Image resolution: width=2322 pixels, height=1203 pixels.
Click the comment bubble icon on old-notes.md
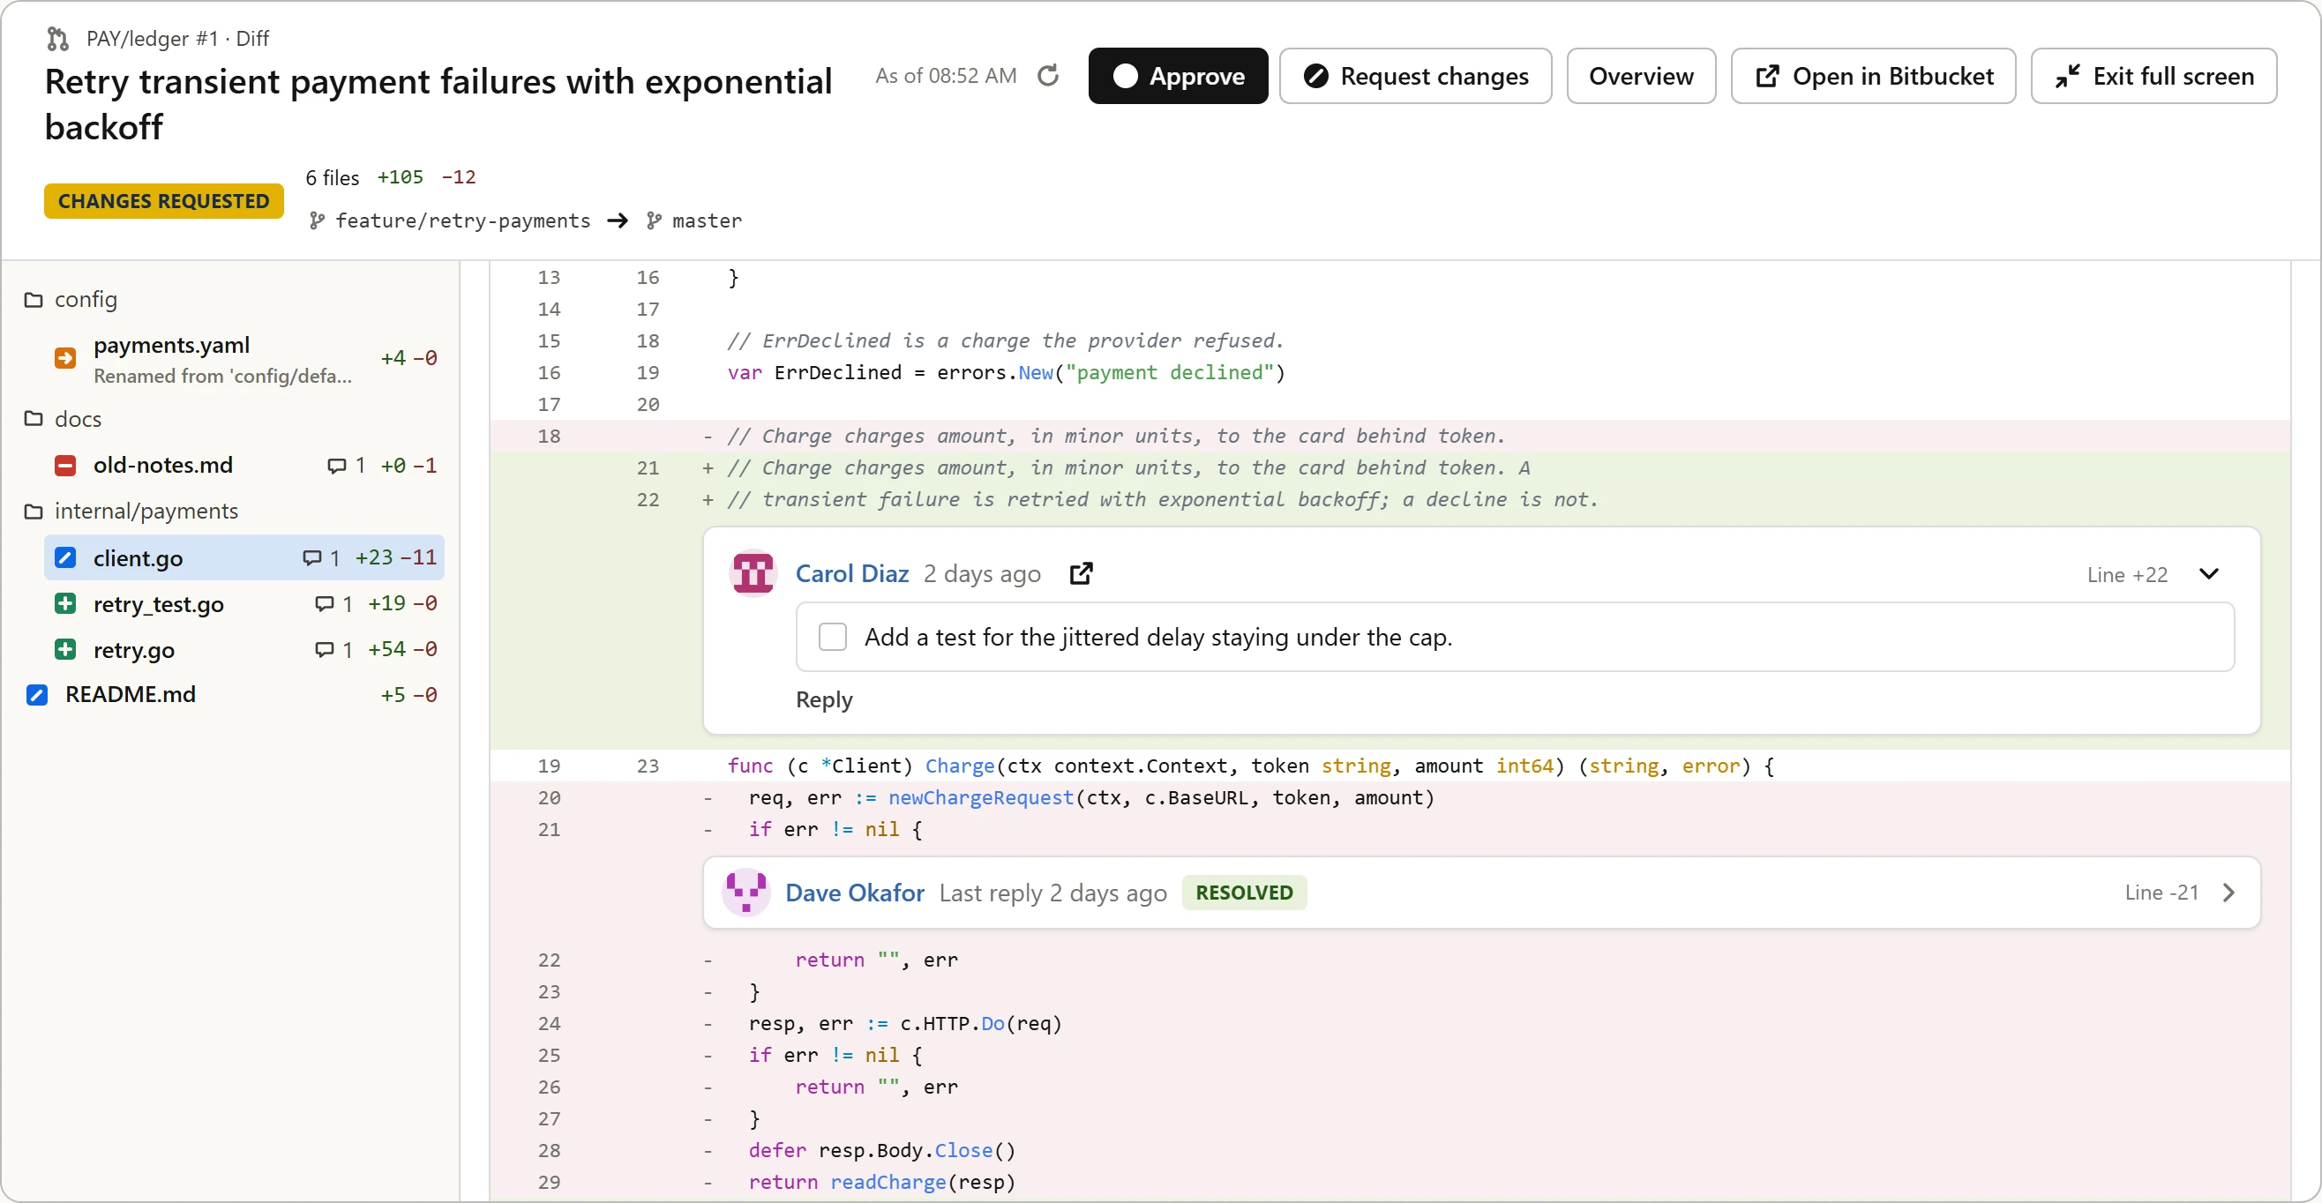[336, 466]
